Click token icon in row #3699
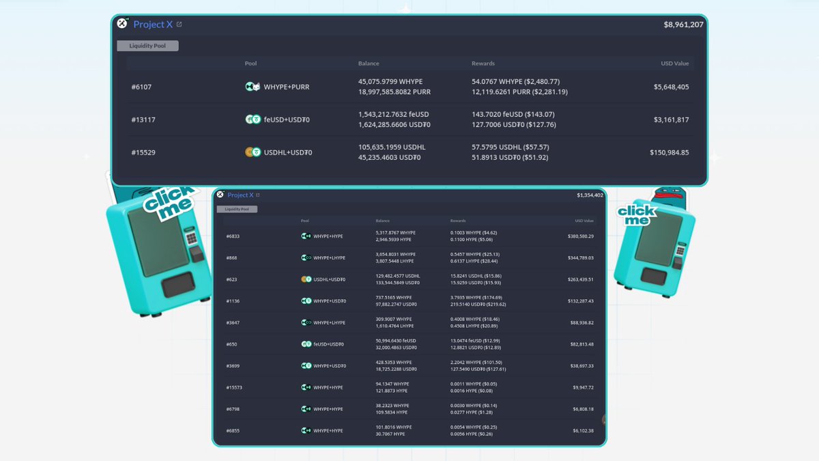Image resolution: width=819 pixels, height=461 pixels. [x=306, y=366]
